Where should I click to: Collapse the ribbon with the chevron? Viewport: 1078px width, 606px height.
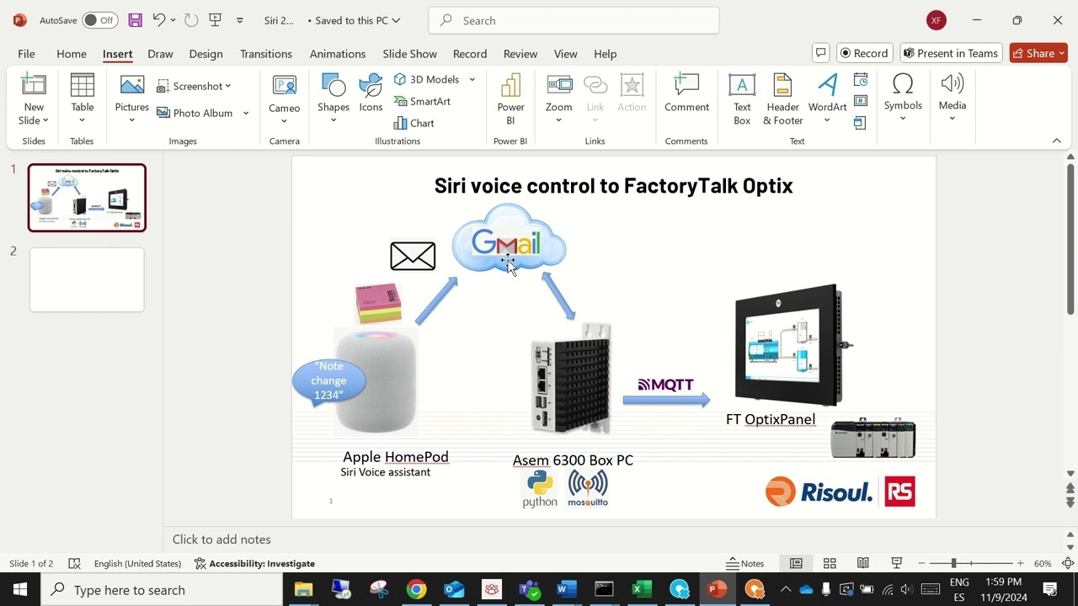coord(1057,141)
